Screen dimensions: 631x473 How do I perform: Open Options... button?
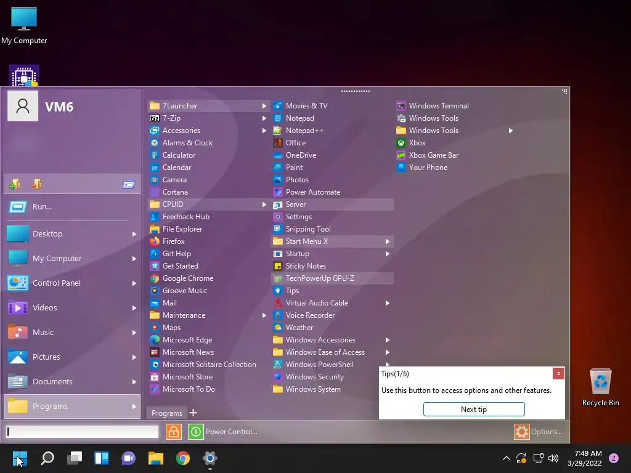click(x=539, y=432)
